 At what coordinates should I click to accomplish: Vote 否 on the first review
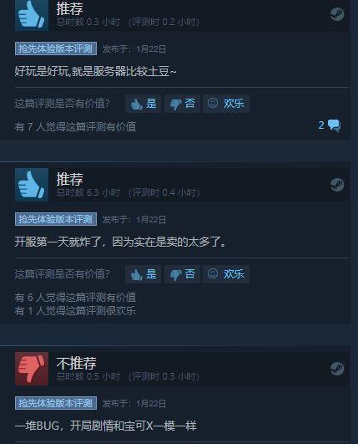tap(182, 104)
